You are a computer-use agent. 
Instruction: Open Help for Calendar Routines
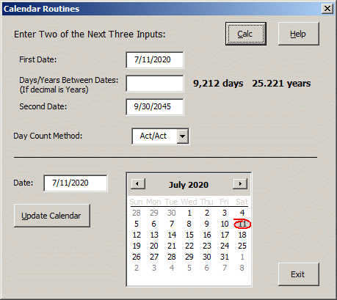coord(299,34)
